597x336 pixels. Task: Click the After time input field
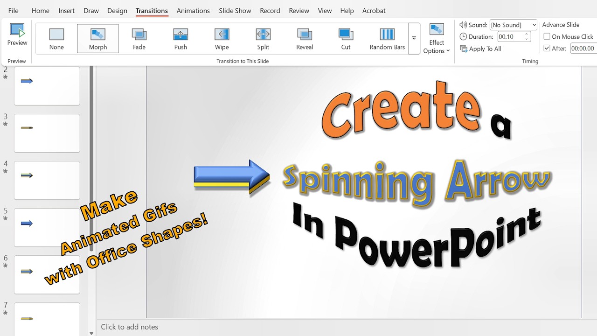[583, 48]
